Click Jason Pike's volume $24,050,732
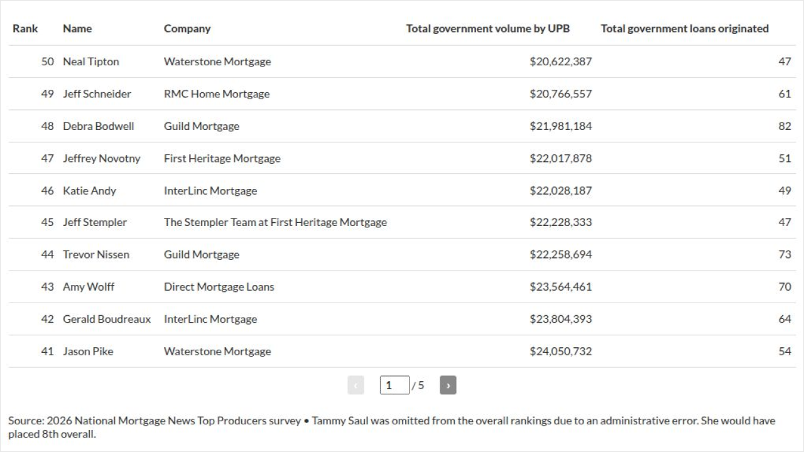This screenshot has height=452, width=804. click(x=561, y=351)
